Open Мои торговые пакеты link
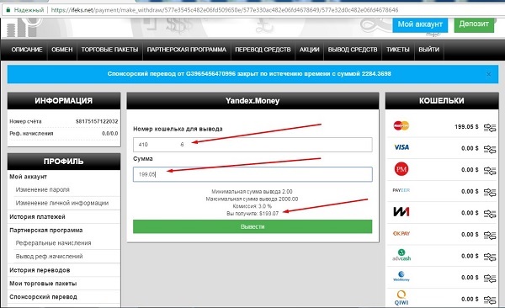Image resolution: width=505 pixels, height=308 pixels. tap(43, 284)
